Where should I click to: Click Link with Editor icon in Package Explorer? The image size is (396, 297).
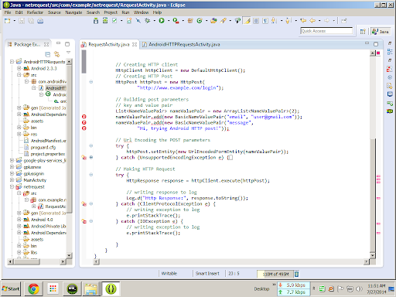coord(56,54)
